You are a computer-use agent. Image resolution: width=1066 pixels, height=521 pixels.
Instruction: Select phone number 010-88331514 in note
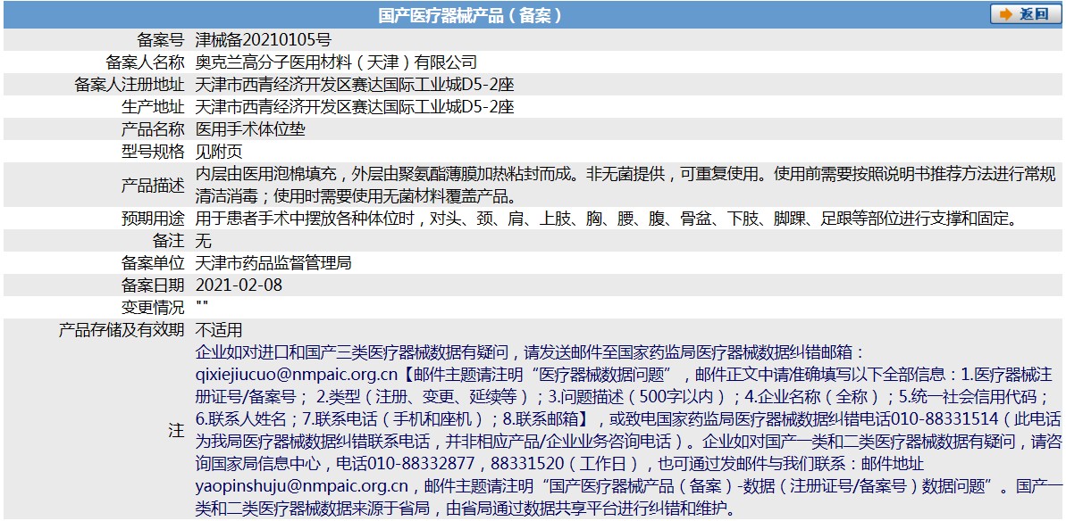(x=945, y=419)
